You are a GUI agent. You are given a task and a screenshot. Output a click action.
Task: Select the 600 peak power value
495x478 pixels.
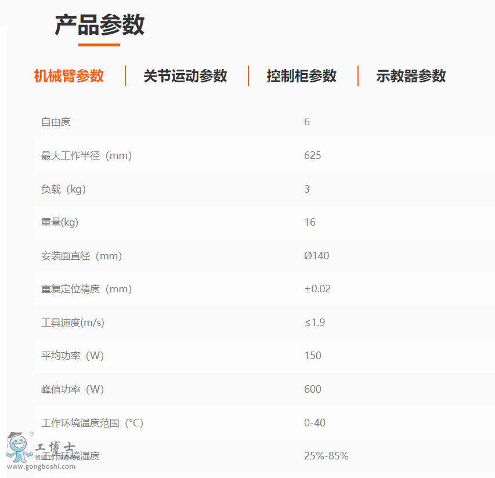point(312,389)
